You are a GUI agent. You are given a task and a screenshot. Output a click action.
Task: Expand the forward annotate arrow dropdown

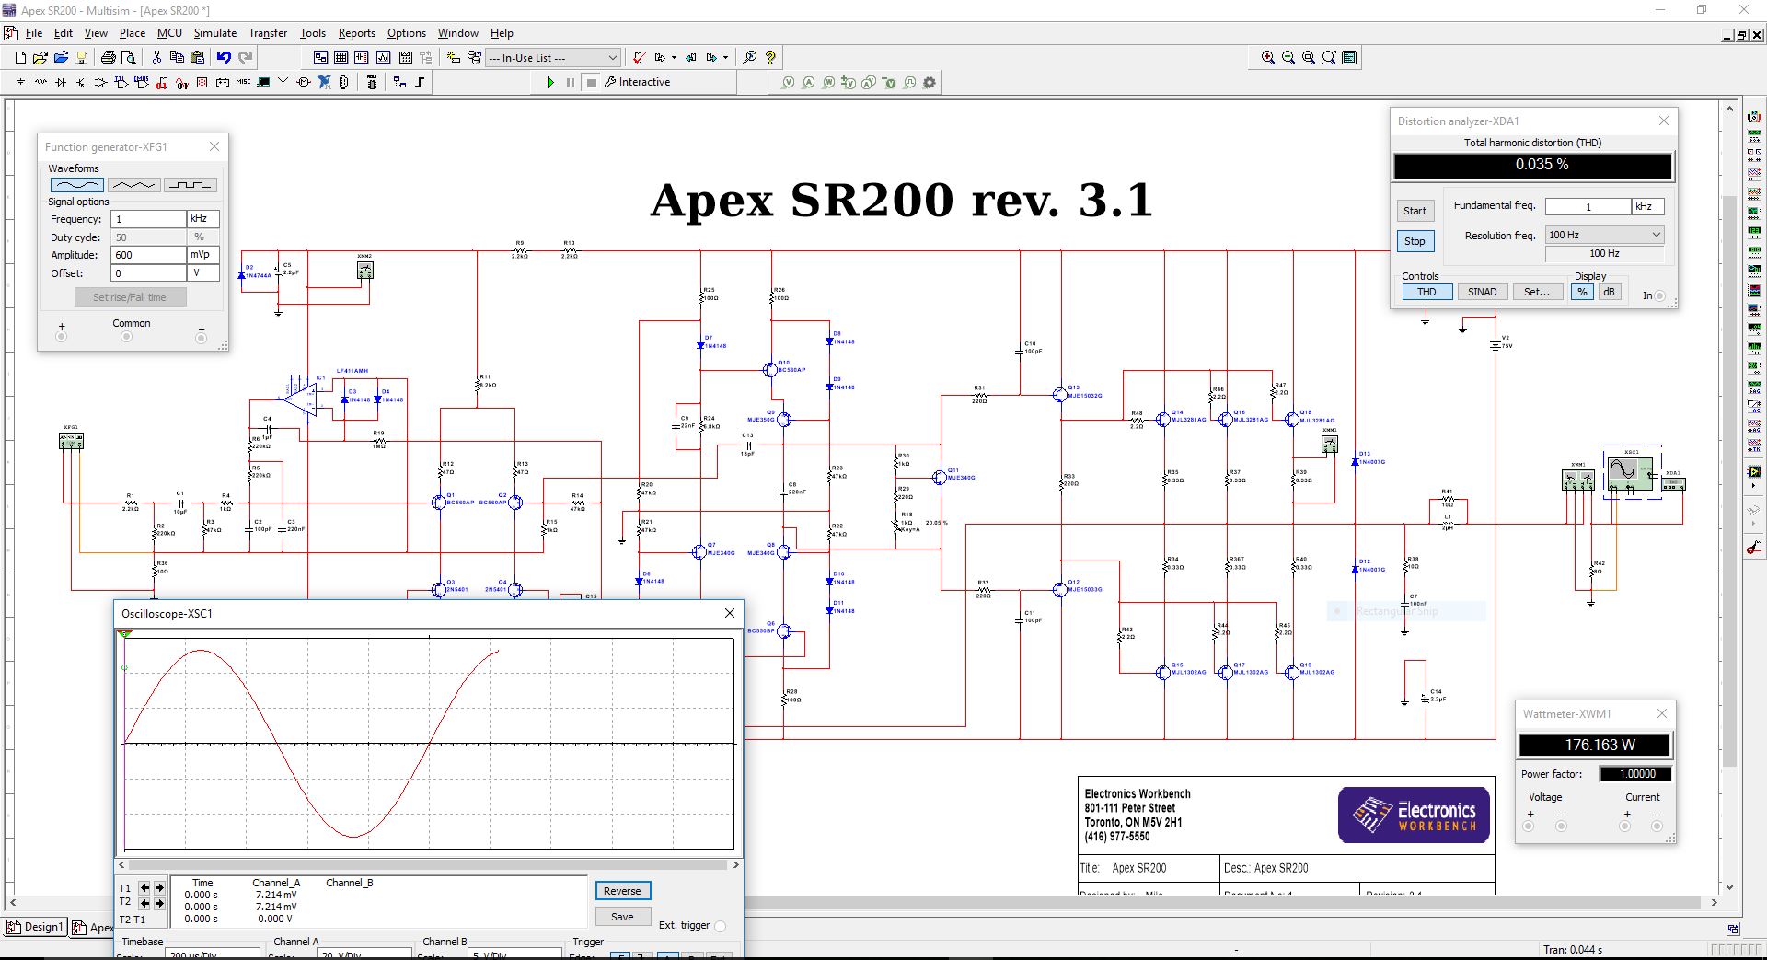[x=725, y=57]
